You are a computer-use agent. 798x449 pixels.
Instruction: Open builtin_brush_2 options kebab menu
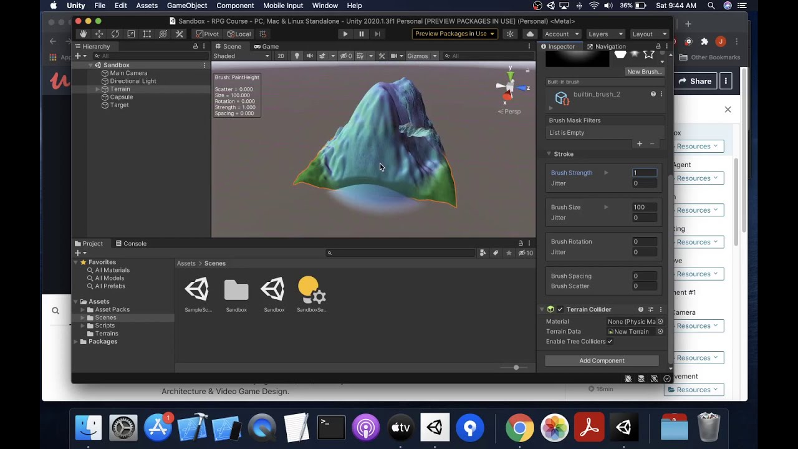click(x=661, y=94)
